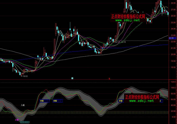
Task: Select the 120.0 indicator axis label
Action: coord(172,82)
